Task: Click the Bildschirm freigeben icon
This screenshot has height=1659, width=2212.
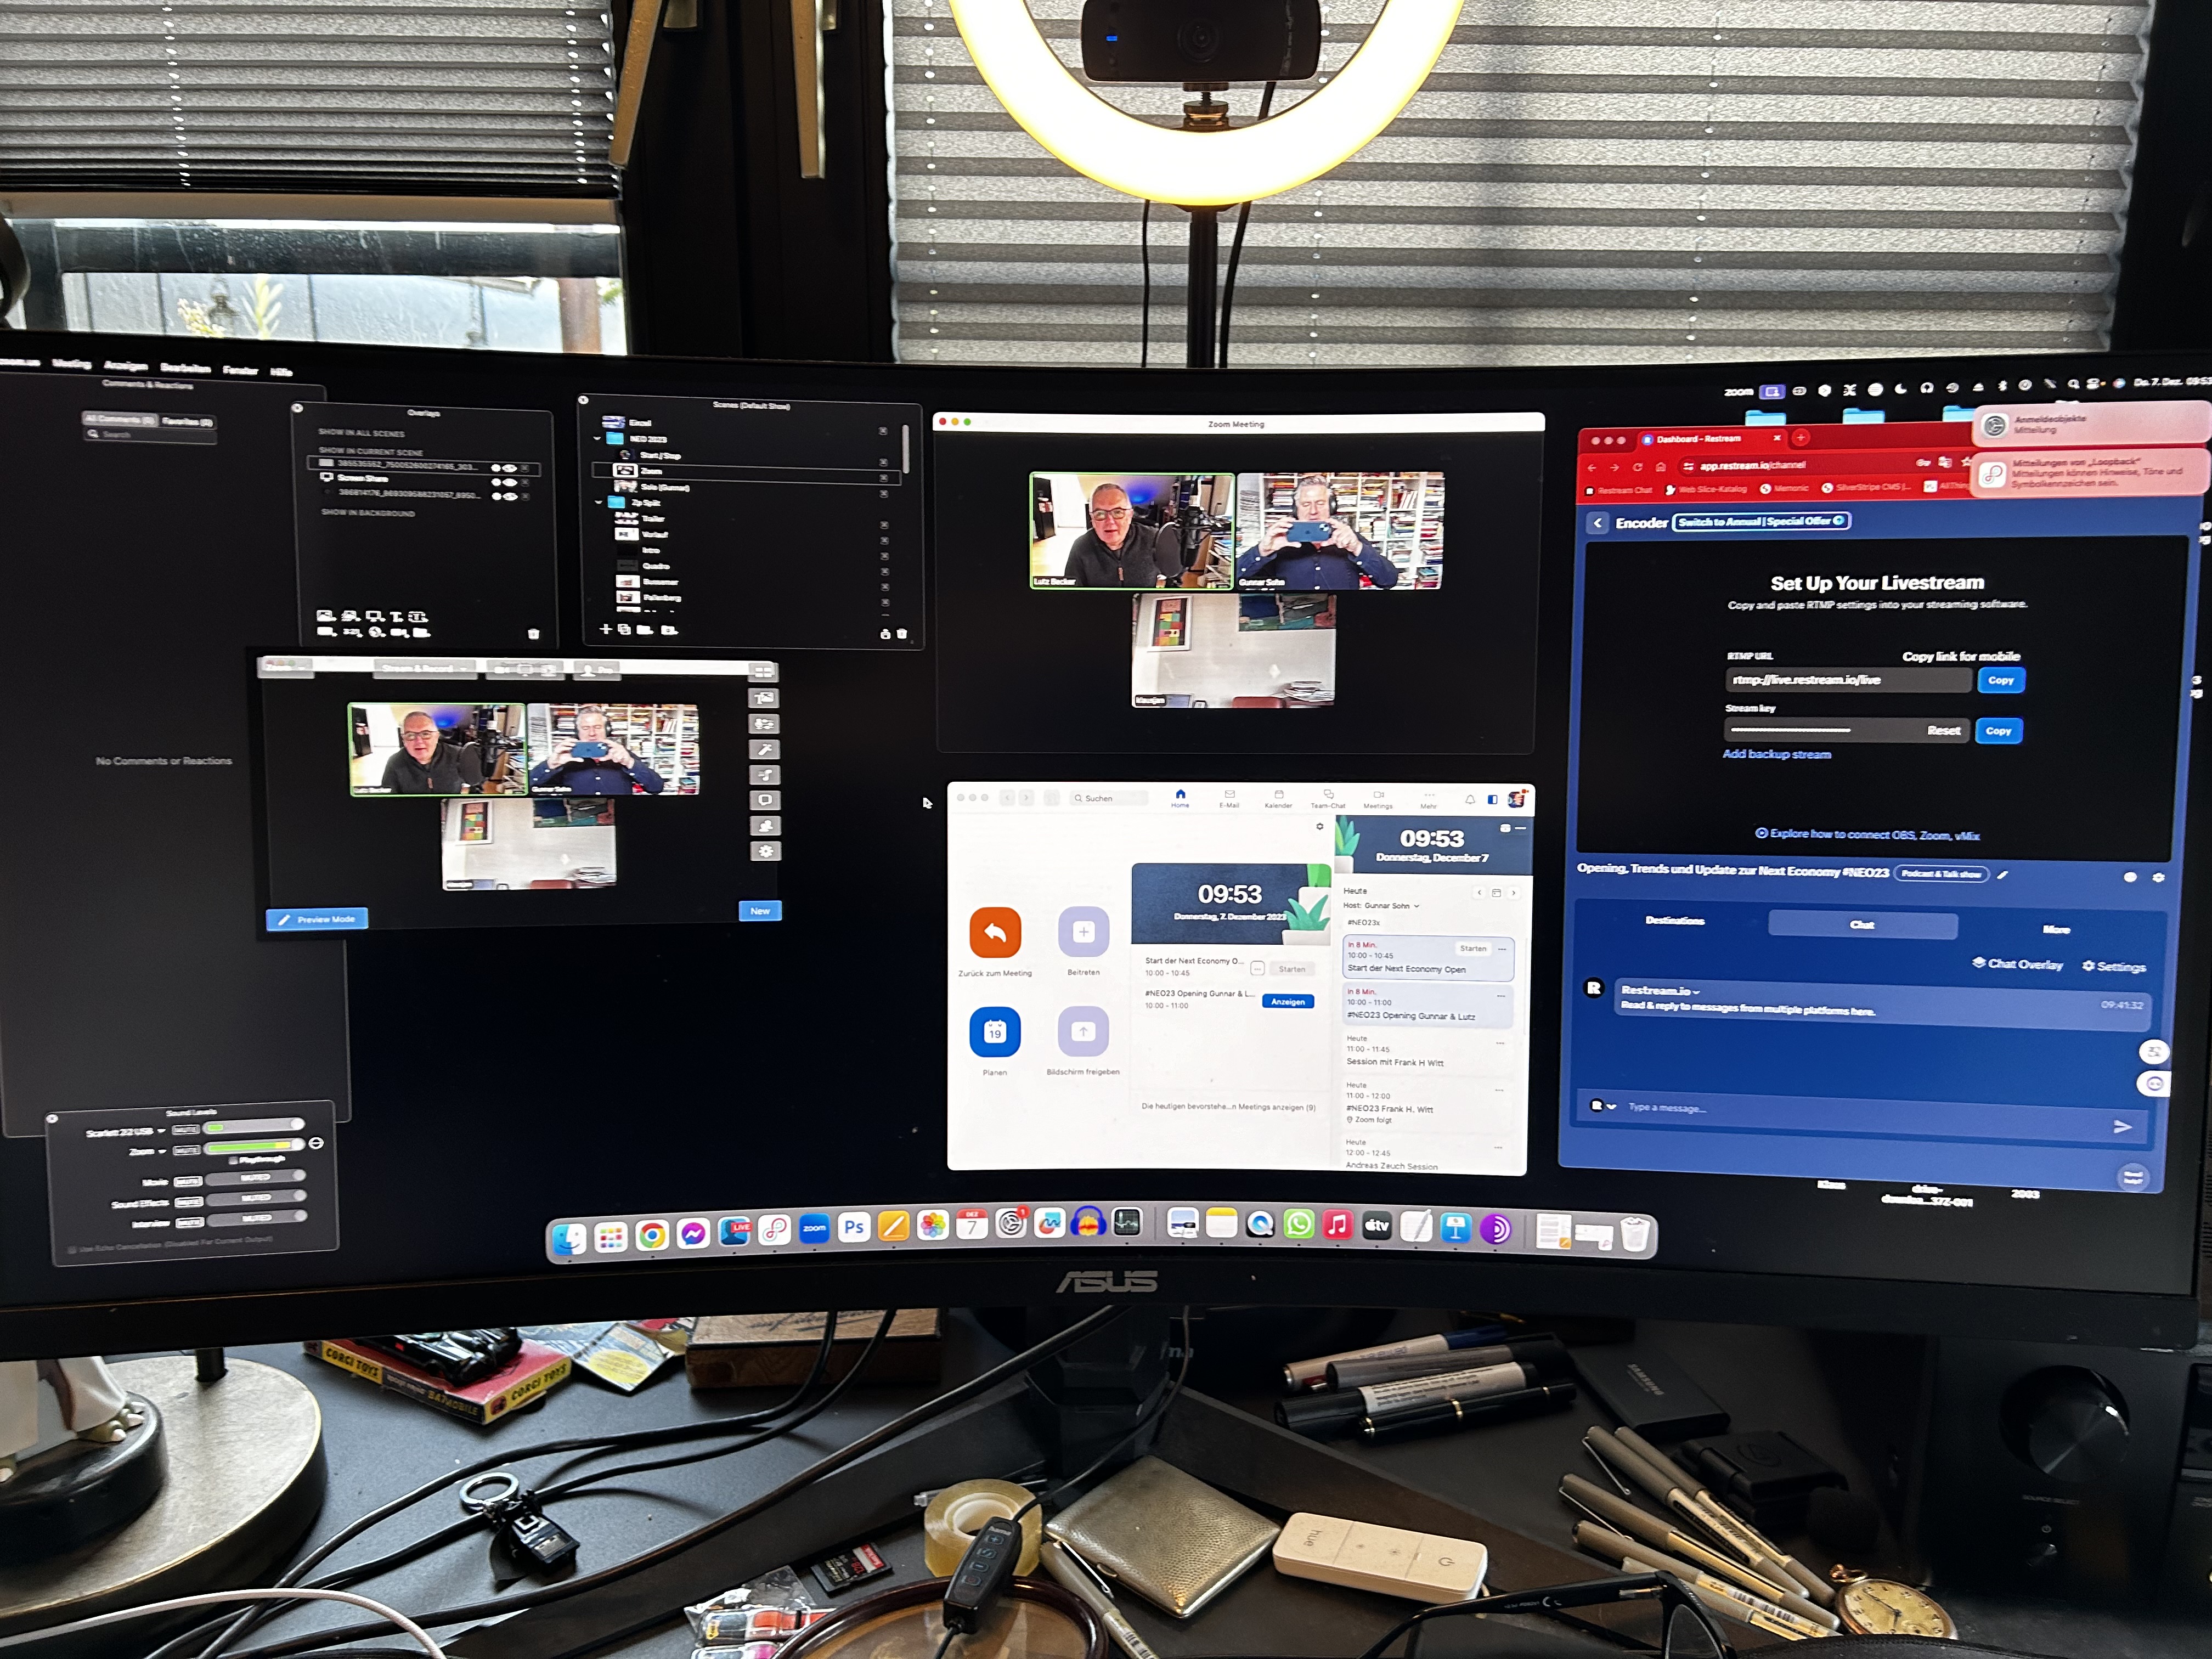Action: (1083, 1031)
